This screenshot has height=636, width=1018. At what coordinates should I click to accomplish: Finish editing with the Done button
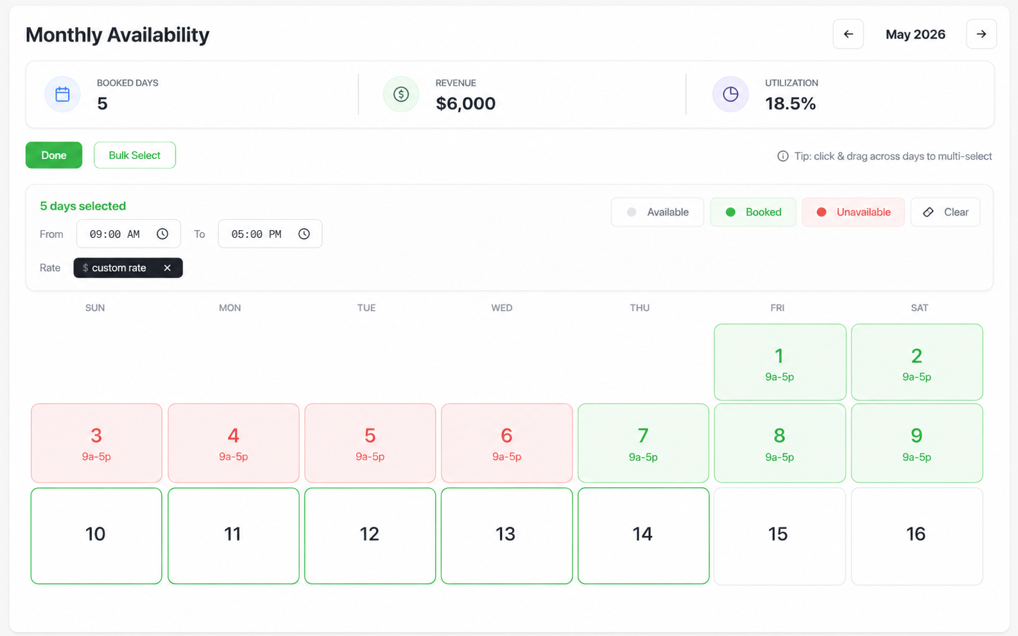54,155
